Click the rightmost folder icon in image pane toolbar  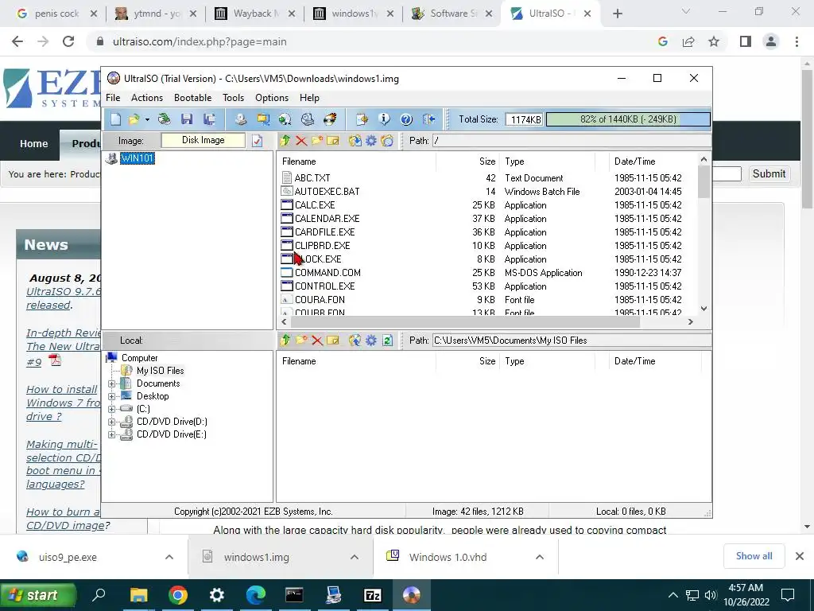pyautogui.click(x=387, y=141)
